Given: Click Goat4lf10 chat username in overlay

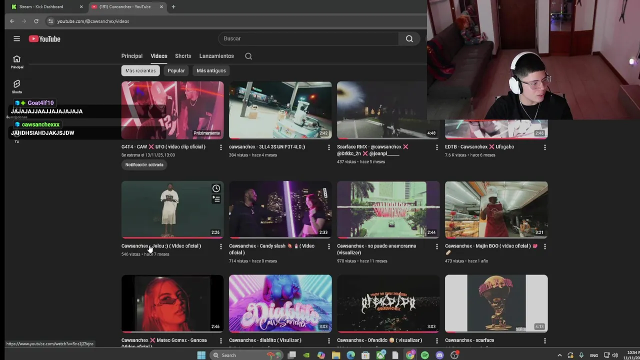Looking at the screenshot, I should pos(40,103).
